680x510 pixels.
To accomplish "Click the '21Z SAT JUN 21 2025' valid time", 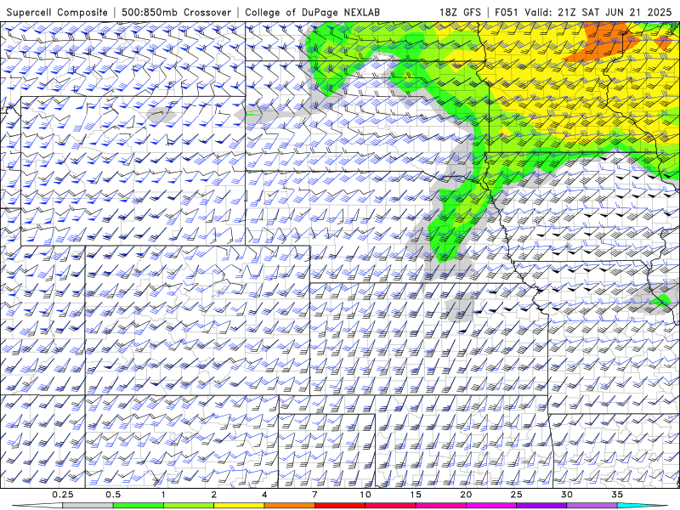I will pyautogui.click(x=615, y=12).
